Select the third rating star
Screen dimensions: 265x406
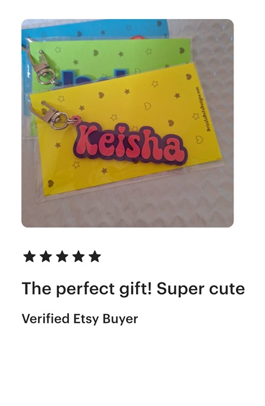pos(62,257)
